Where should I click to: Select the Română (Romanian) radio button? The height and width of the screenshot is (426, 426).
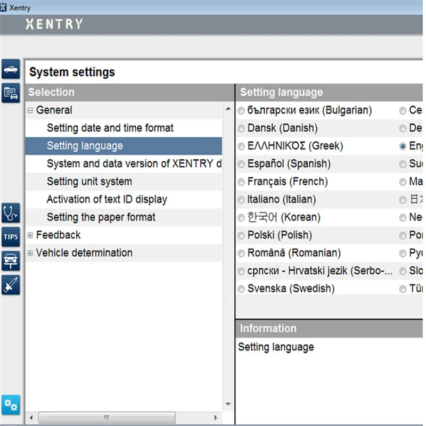(241, 253)
